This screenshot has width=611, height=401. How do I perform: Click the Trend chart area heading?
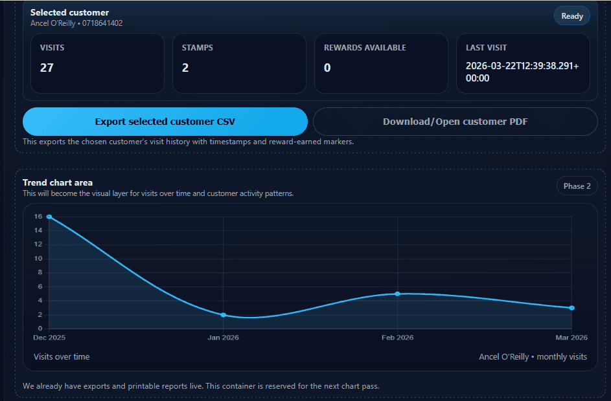58,182
